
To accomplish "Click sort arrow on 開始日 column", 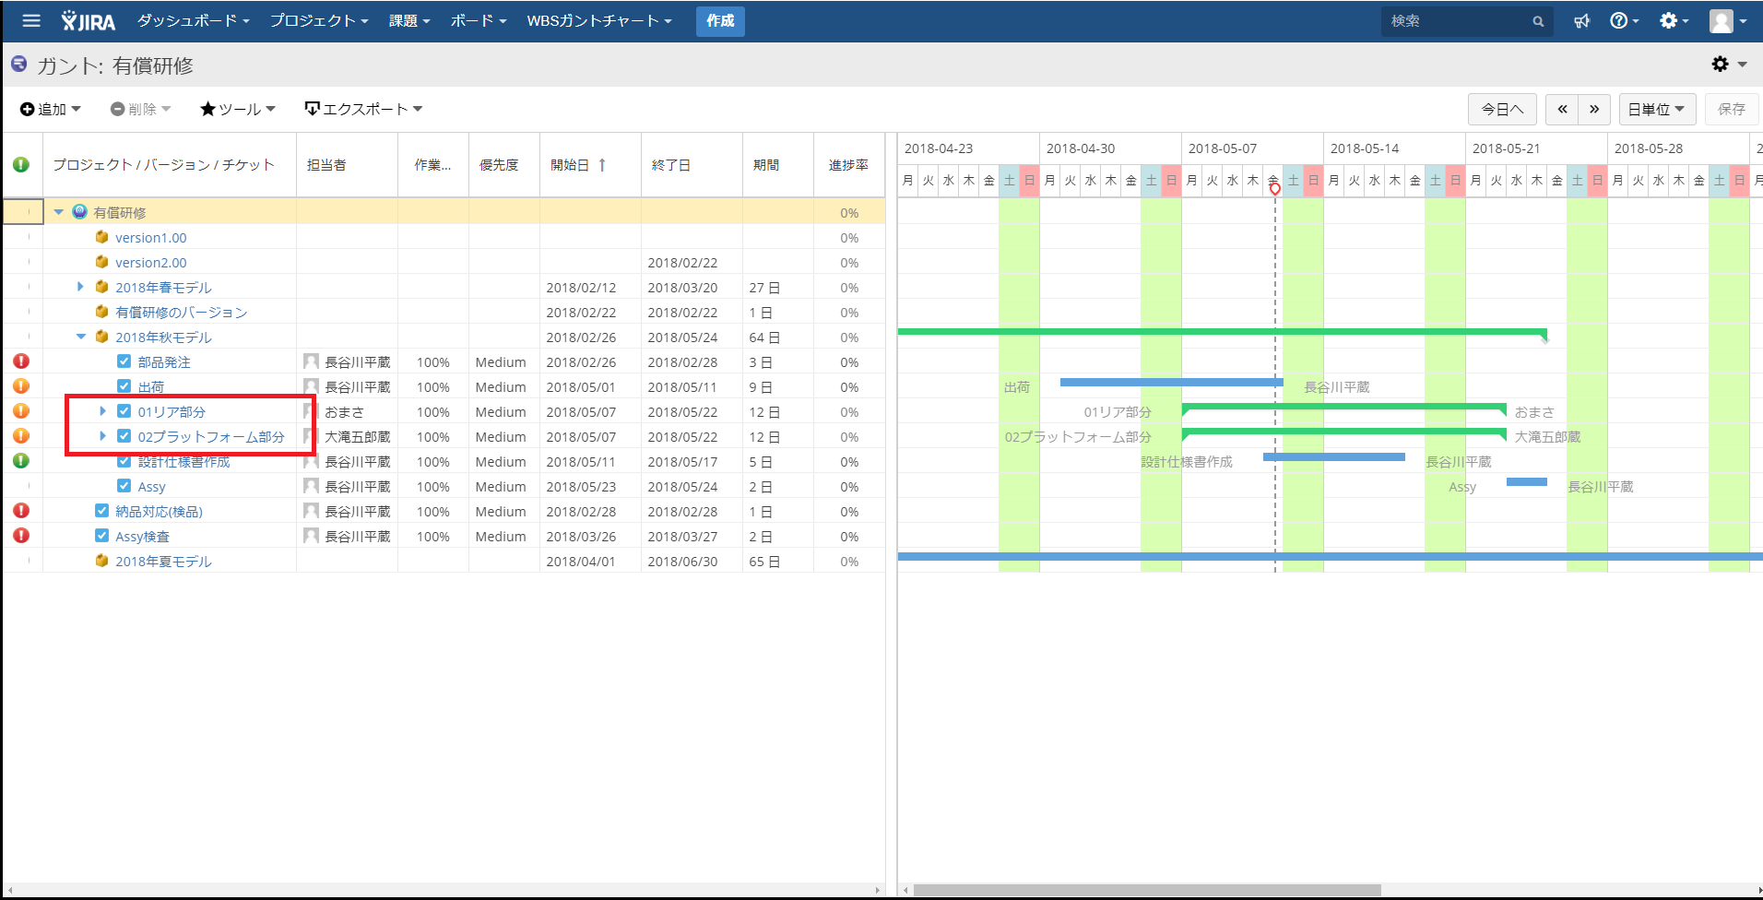I will [602, 164].
